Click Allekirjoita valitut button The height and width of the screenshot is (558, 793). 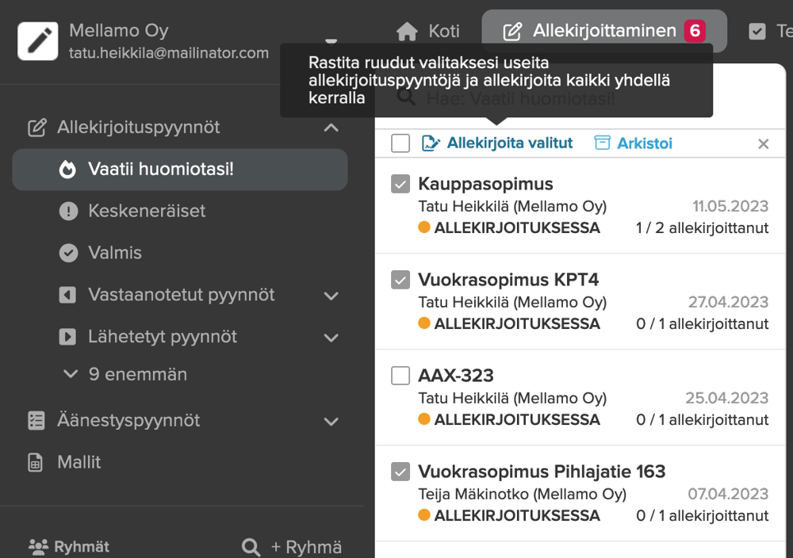[x=497, y=143]
